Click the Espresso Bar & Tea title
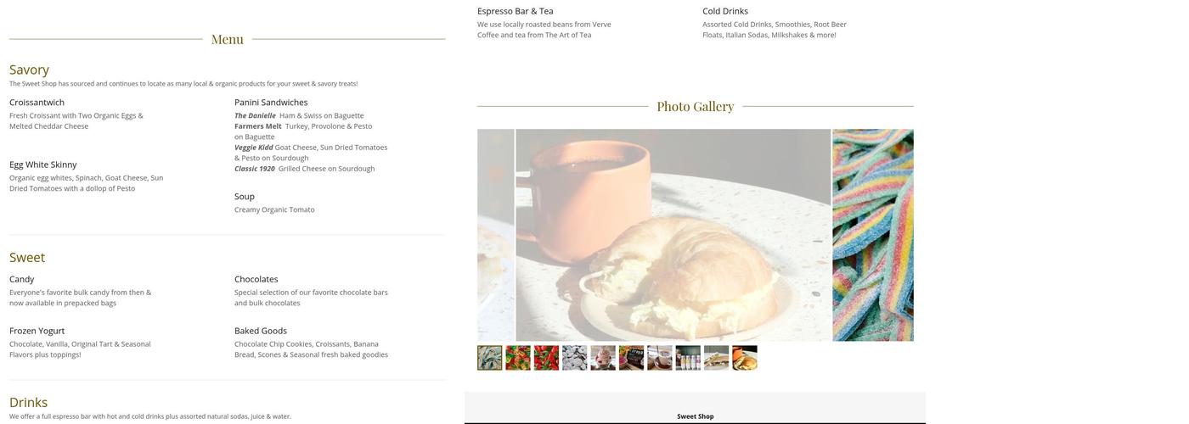The height and width of the screenshot is (424, 1189). pyautogui.click(x=516, y=11)
